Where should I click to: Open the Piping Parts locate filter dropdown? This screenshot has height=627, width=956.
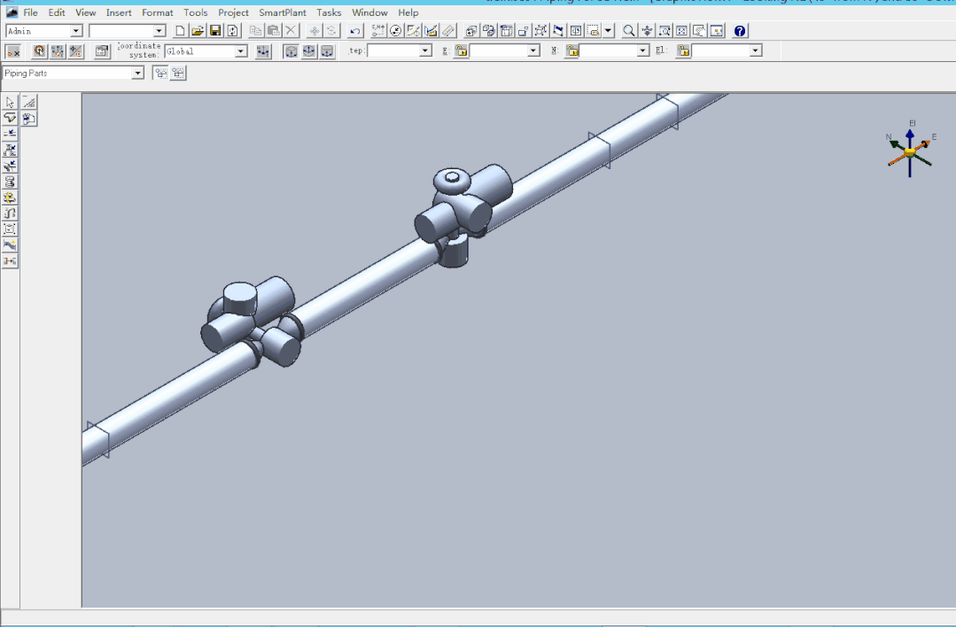pos(137,74)
